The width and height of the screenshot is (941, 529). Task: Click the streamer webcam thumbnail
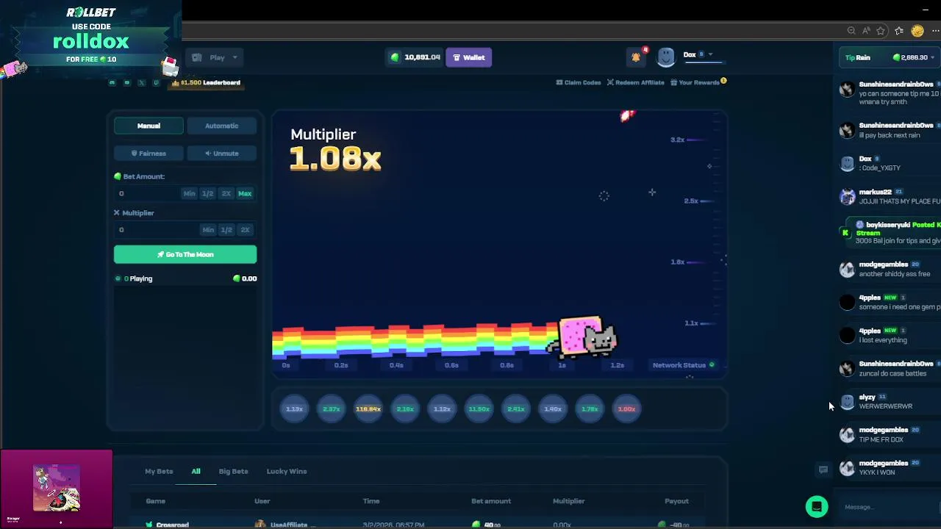click(57, 489)
